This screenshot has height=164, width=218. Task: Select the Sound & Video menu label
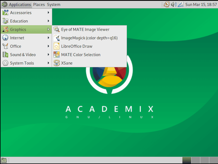click(x=23, y=54)
